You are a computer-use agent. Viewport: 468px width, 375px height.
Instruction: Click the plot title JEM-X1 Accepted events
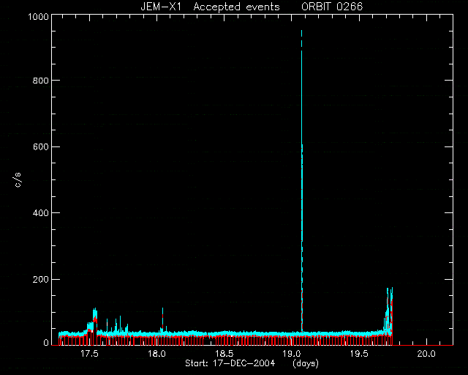[210, 7]
